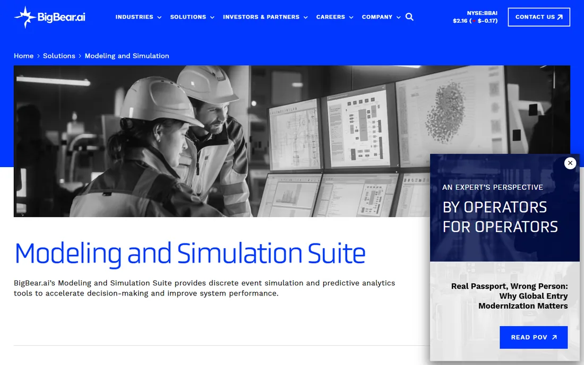584x365 pixels.
Task: Click 'Real Passport, Wrong Person' popup title
Action: pyautogui.click(x=509, y=296)
